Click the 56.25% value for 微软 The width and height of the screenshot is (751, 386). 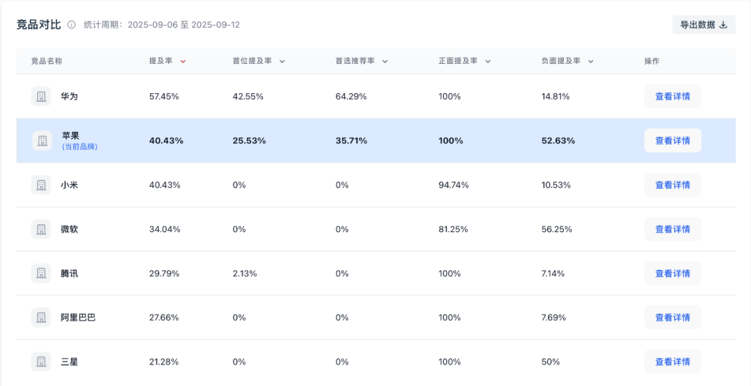coord(556,229)
